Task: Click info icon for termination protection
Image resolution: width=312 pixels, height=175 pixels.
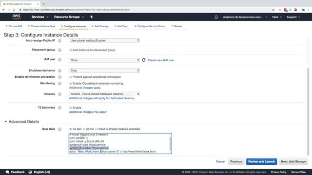Action: tap(59, 77)
